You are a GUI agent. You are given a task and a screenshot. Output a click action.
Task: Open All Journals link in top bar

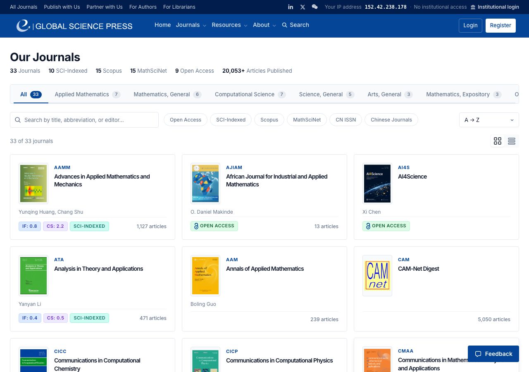[24, 7]
